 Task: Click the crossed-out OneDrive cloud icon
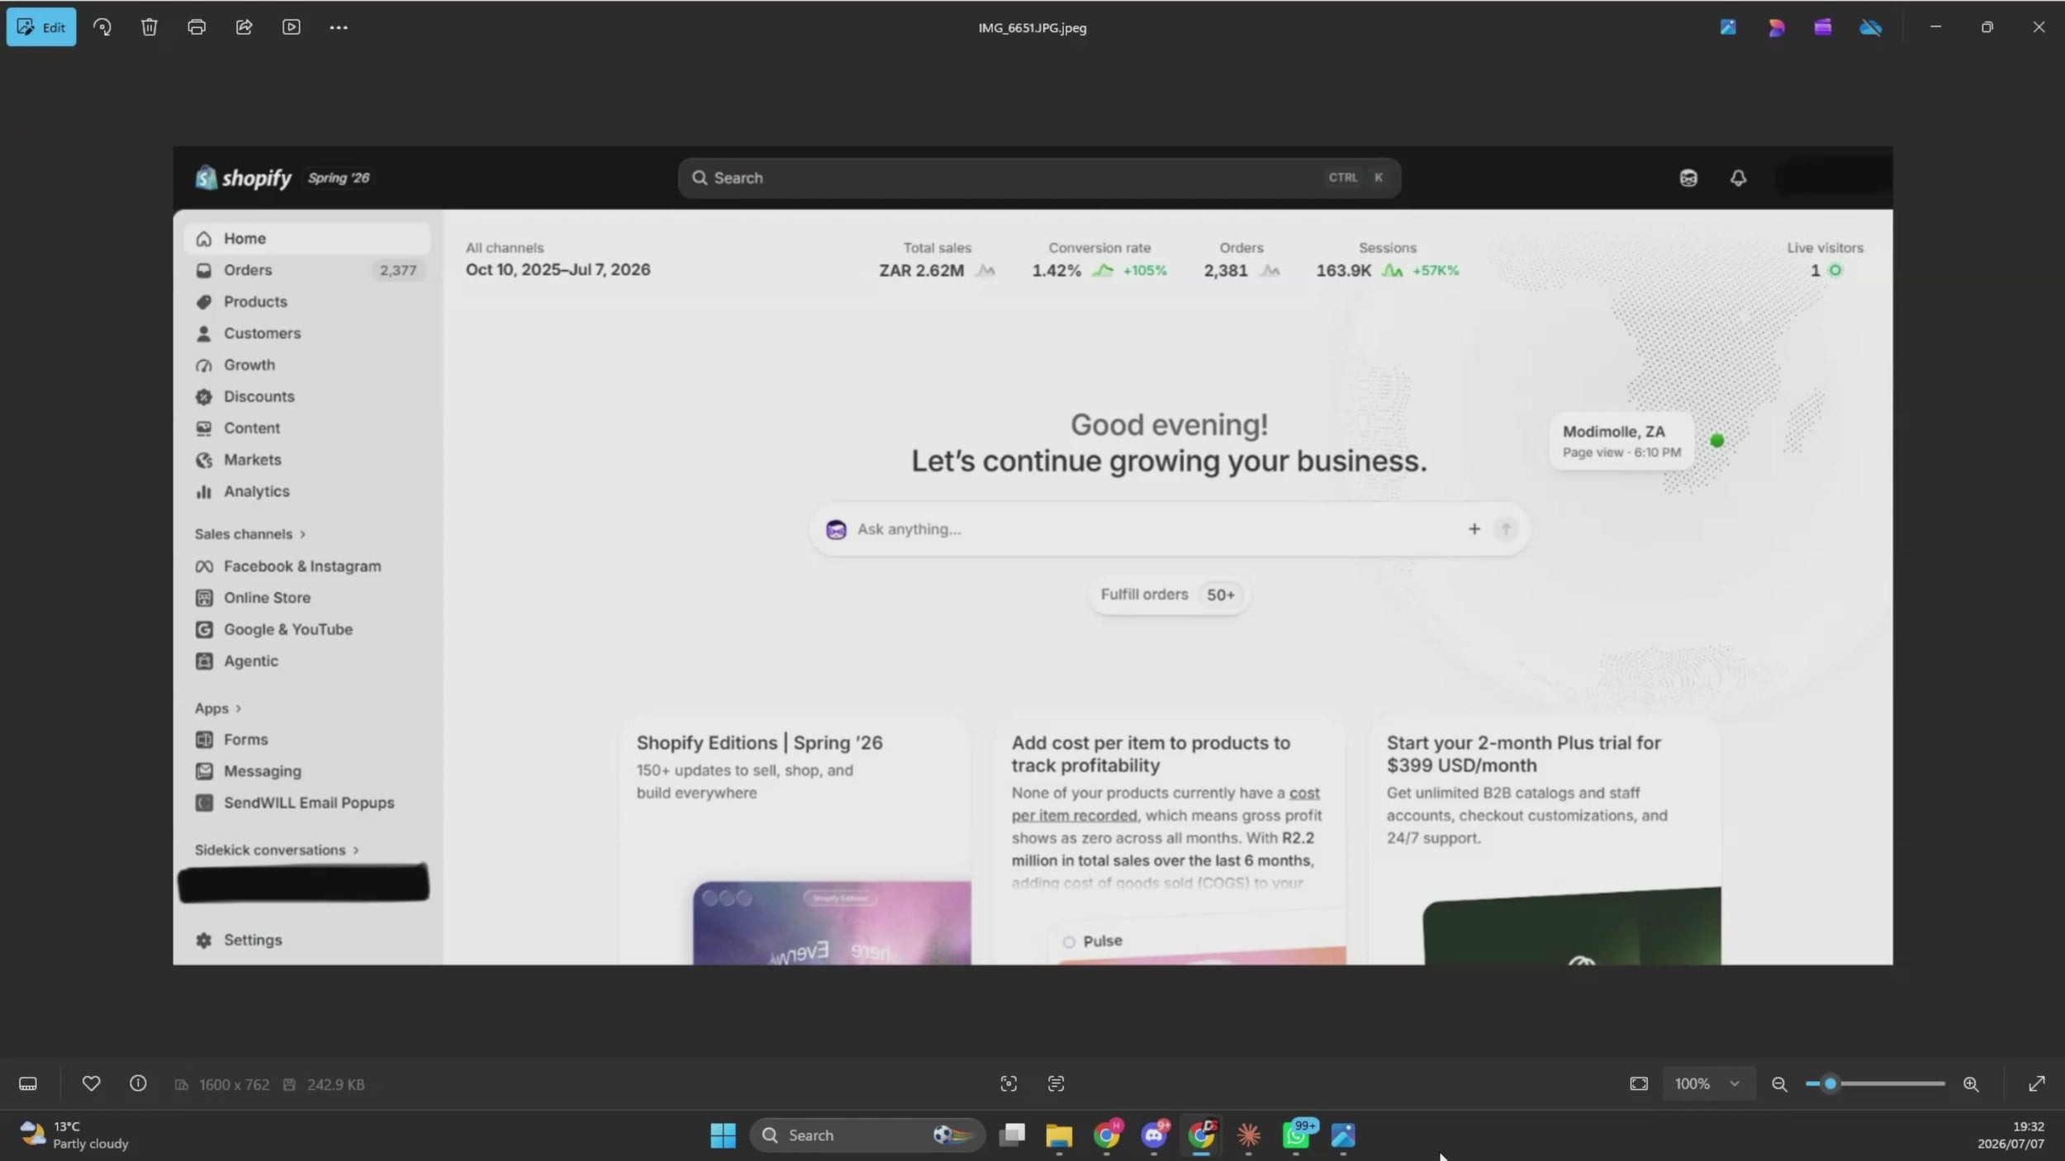point(1871,27)
